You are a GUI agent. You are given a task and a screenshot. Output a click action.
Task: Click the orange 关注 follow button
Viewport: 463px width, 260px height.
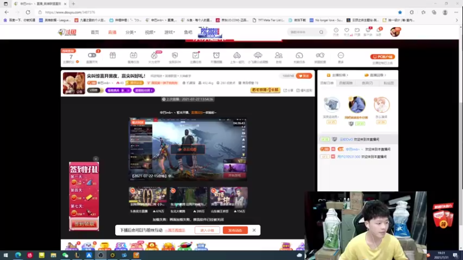(304, 76)
